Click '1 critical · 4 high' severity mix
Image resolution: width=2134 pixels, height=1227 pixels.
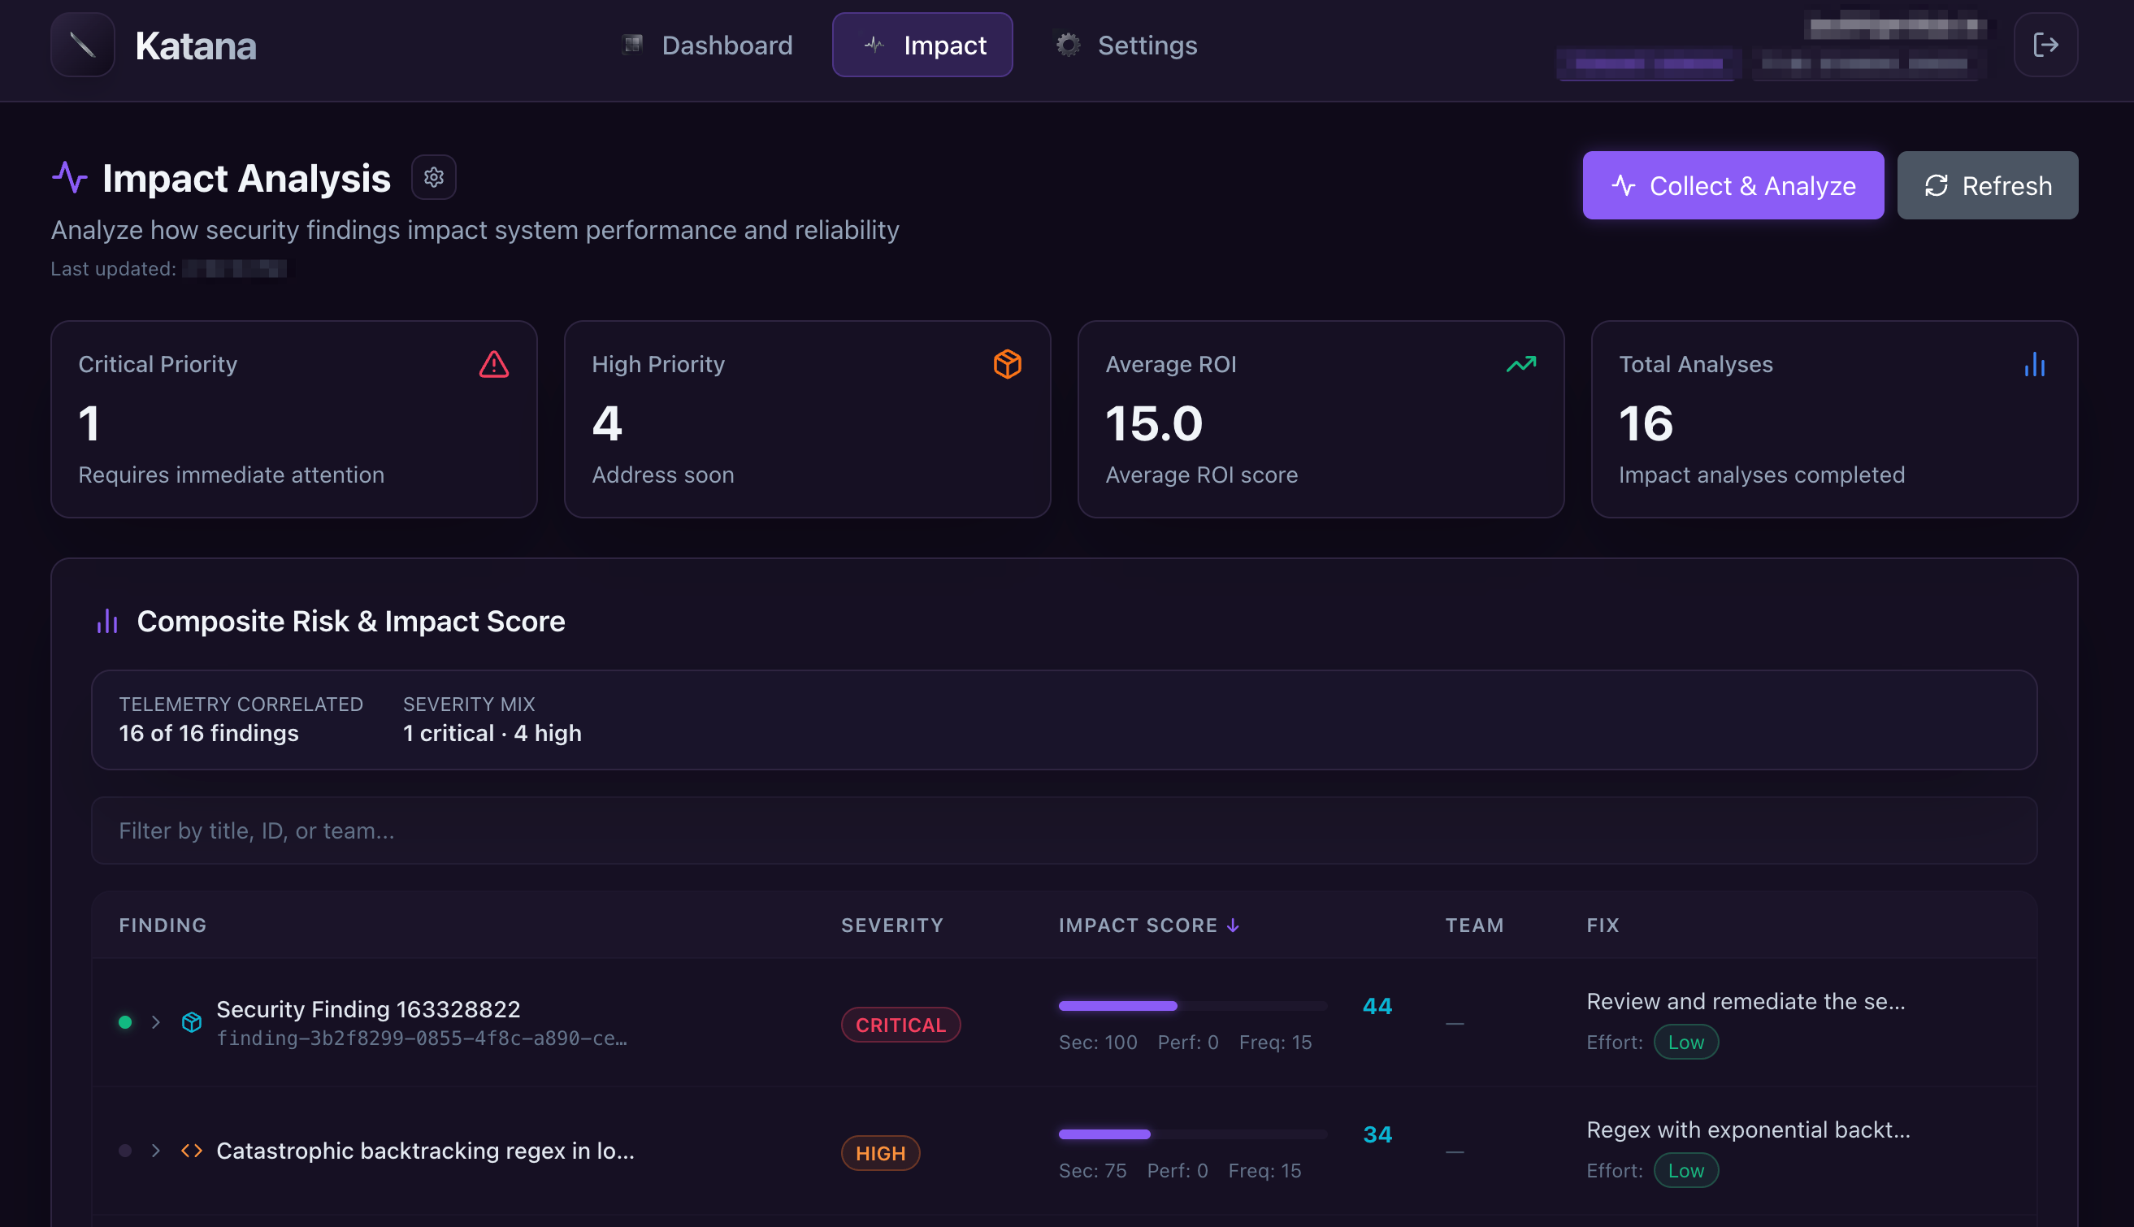tap(492, 732)
